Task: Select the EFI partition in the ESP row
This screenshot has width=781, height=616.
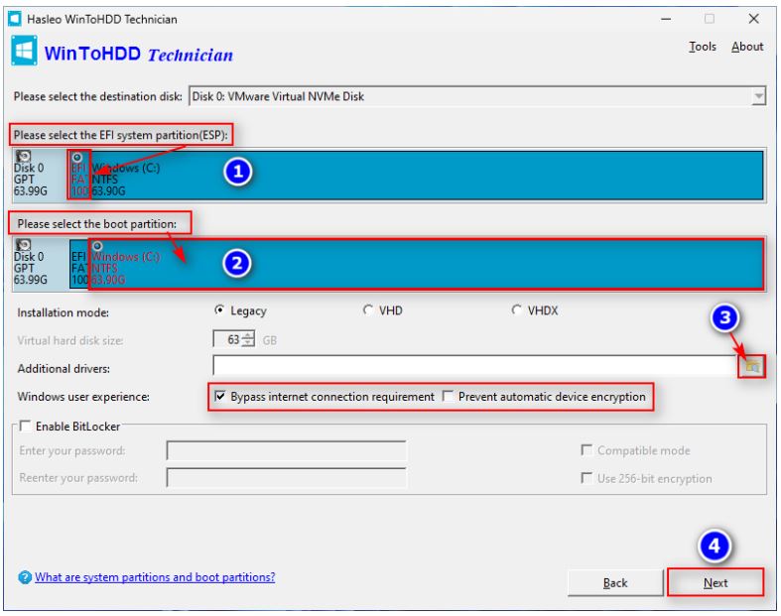Action: (x=78, y=175)
